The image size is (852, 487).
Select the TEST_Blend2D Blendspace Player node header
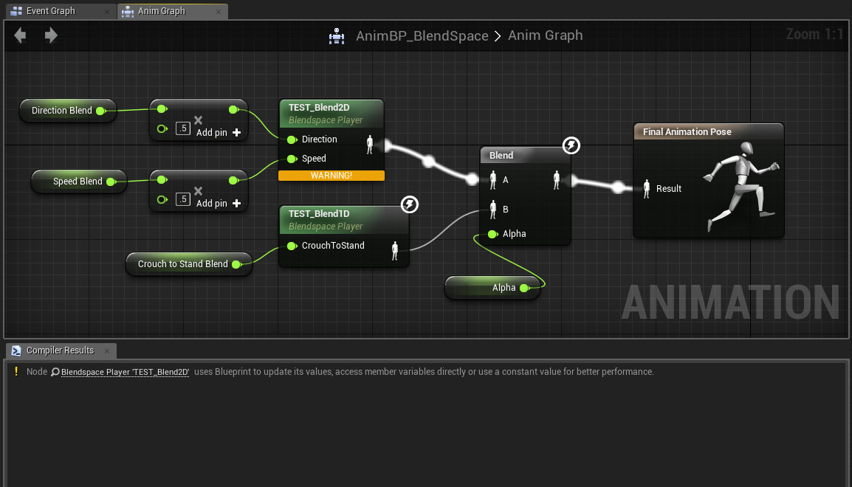pos(331,114)
